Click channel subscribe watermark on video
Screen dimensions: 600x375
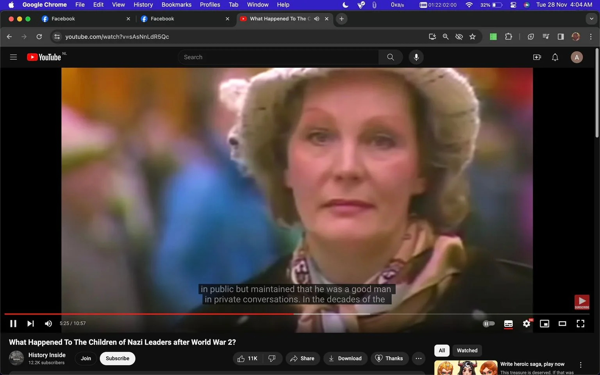(582, 302)
